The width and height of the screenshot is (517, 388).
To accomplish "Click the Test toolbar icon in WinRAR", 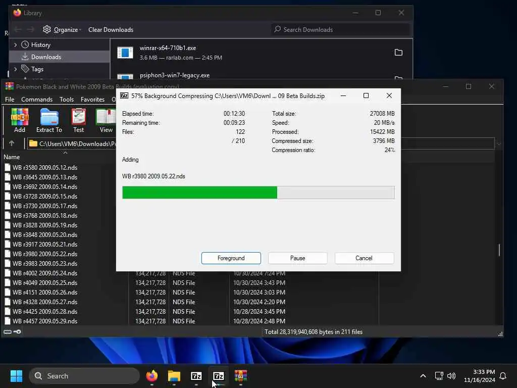I will click(78, 120).
